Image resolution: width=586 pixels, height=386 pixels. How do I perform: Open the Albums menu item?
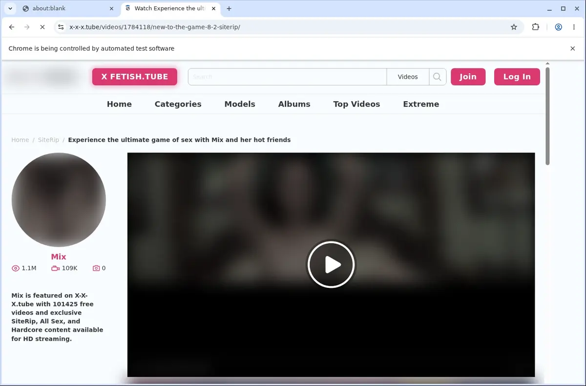tap(294, 104)
